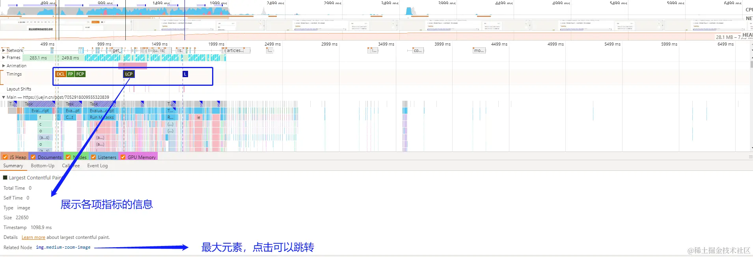Screen dimensions: 753x257
Task: Select the Timings track label
Action: pyautogui.click(x=14, y=74)
